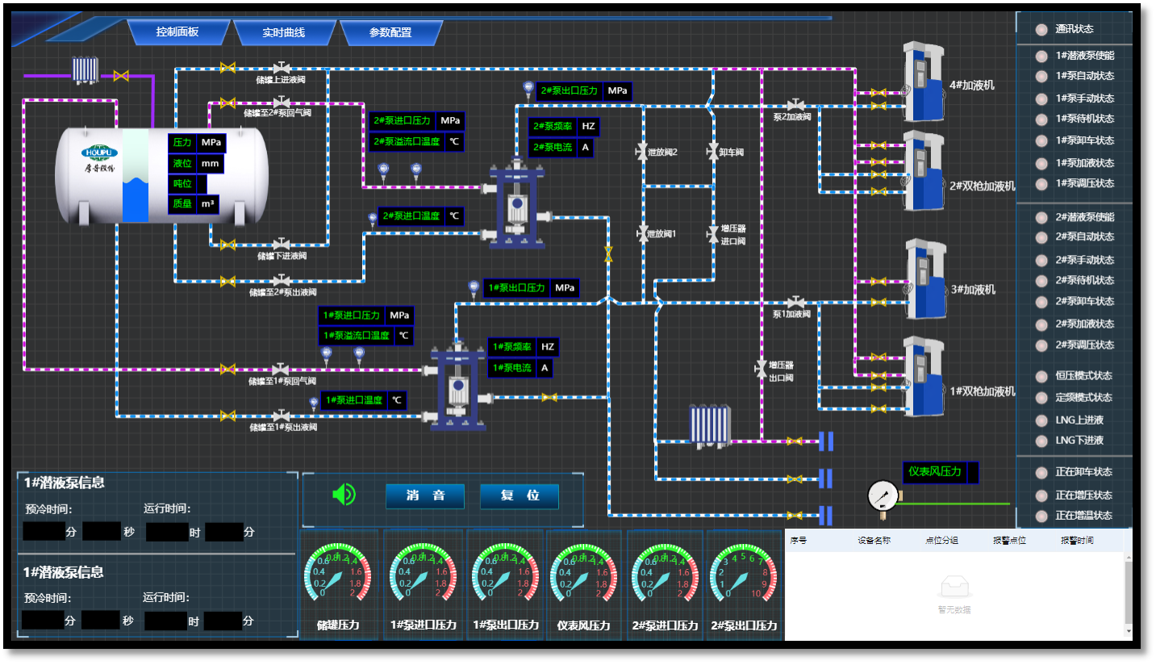Toggle the 1#潜液泵使能 indicator
Viewport: 1156px width, 665px height.
(x=1041, y=56)
